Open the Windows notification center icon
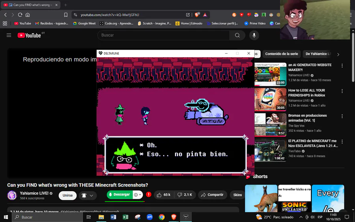The width and height of the screenshot is (355, 222). tap(347, 217)
